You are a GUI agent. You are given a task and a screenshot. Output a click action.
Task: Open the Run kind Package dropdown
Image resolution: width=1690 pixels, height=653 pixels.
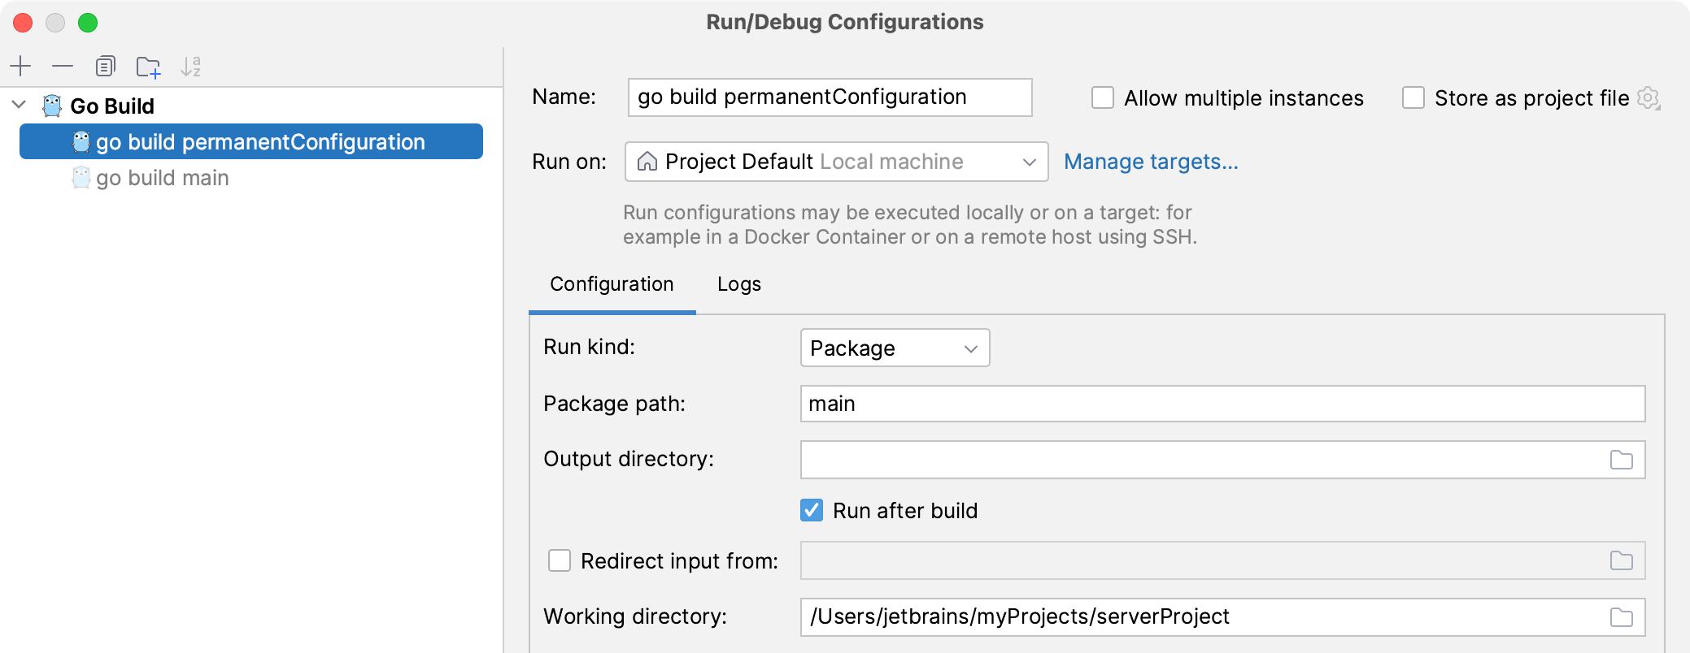[895, 348]
